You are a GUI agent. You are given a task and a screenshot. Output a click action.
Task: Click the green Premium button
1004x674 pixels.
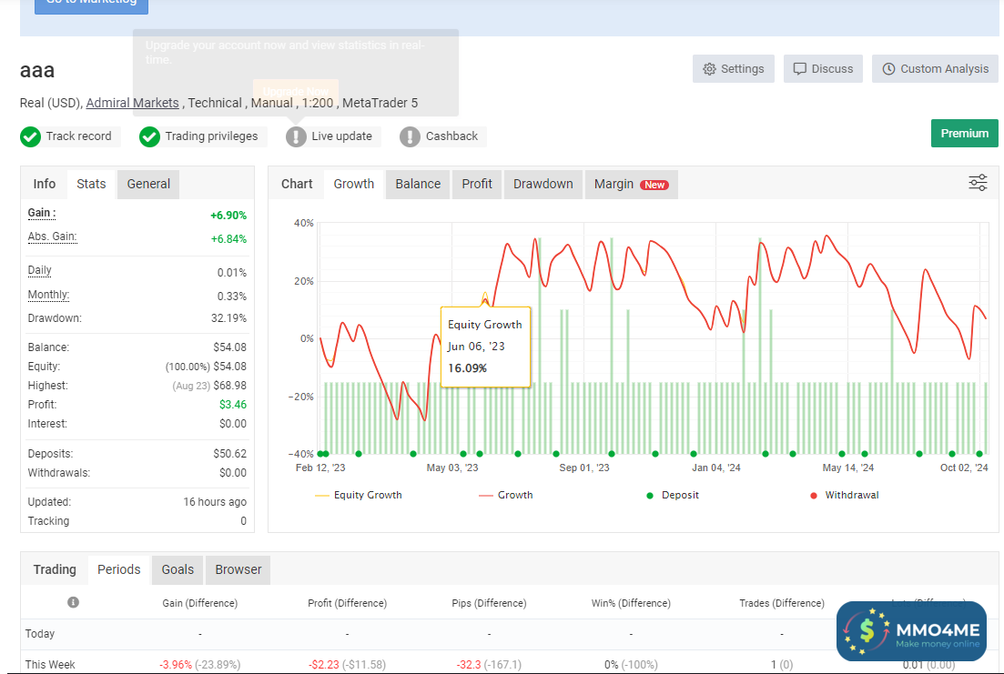(x=964, y=134)
